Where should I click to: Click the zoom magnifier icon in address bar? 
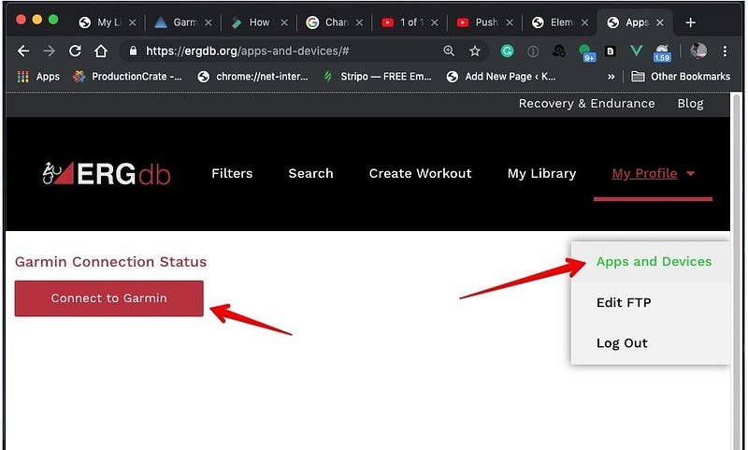coord(449,51)
